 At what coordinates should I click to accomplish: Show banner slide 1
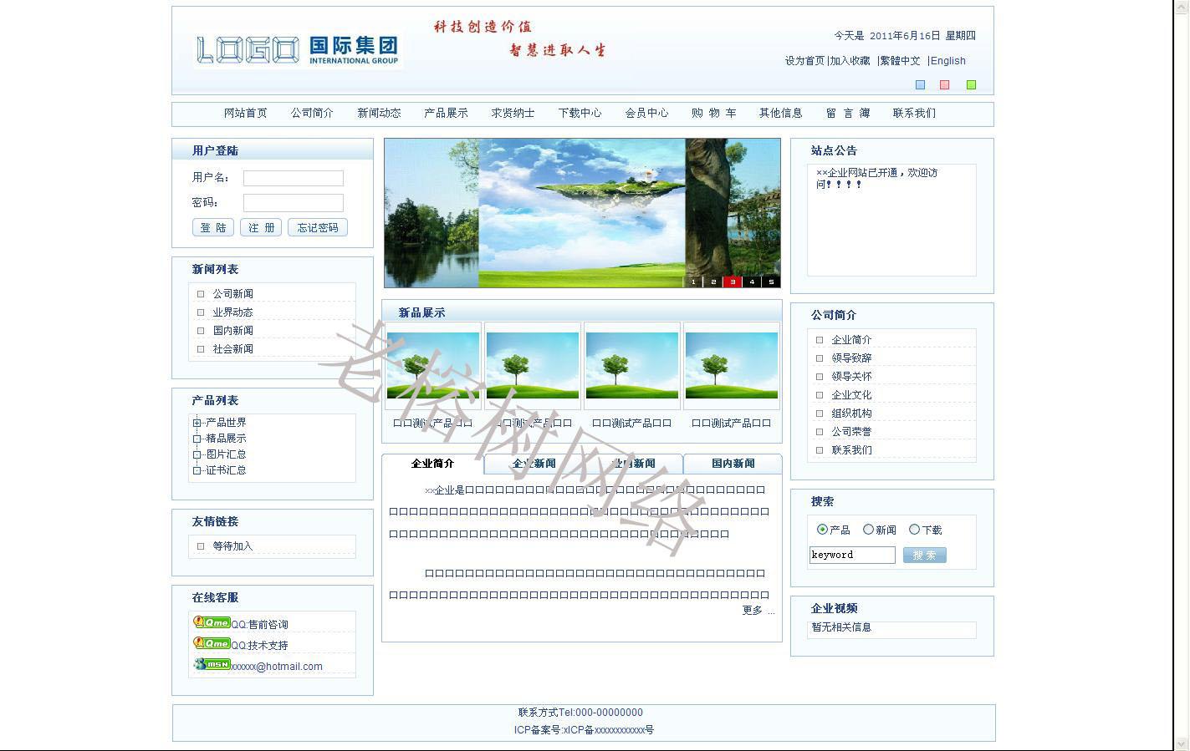[x=693, y=282]
